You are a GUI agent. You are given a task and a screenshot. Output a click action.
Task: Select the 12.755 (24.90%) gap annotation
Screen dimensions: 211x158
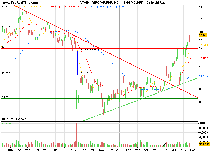click(90, 49)
